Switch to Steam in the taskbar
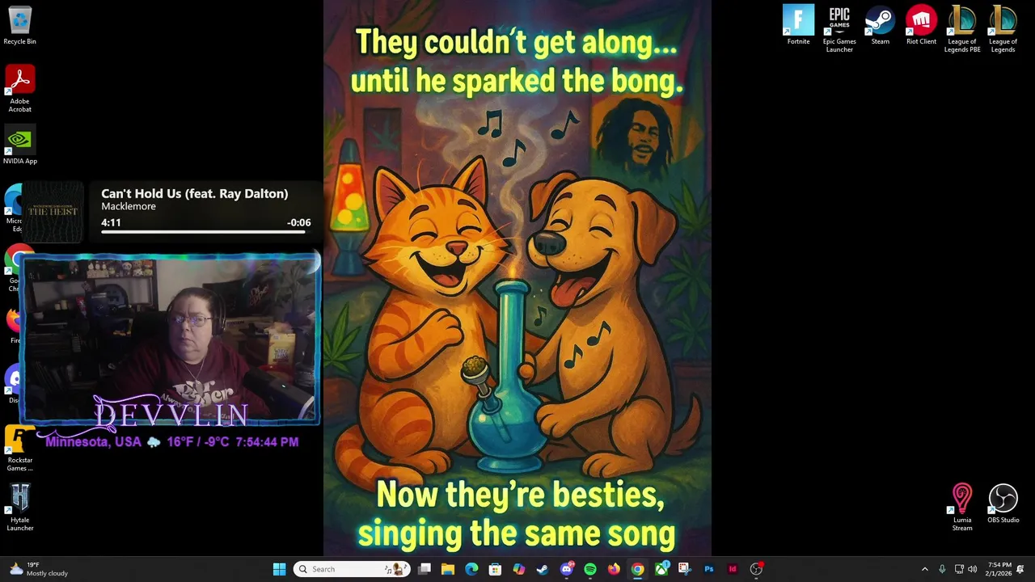Image resolution: width=1035 pixels, height=582 pixels. (543, 569)
